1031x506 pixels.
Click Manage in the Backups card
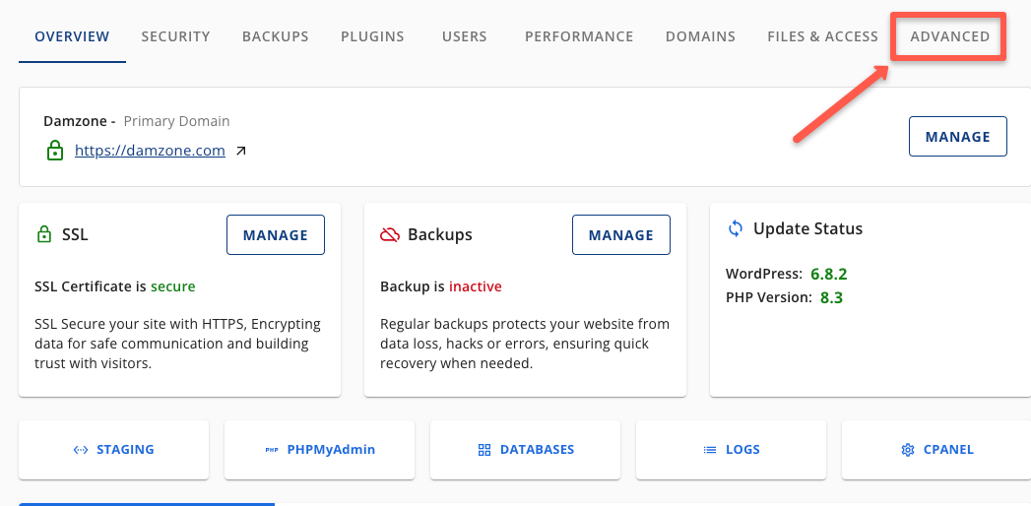(621, 235)
